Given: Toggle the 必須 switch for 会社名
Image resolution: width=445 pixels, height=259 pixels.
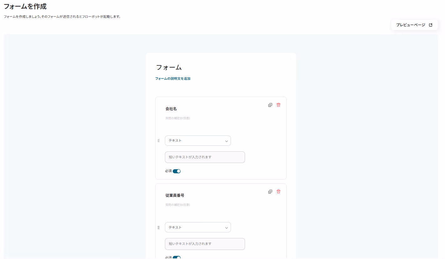Looking at the screenshot, I should (176, 171).
